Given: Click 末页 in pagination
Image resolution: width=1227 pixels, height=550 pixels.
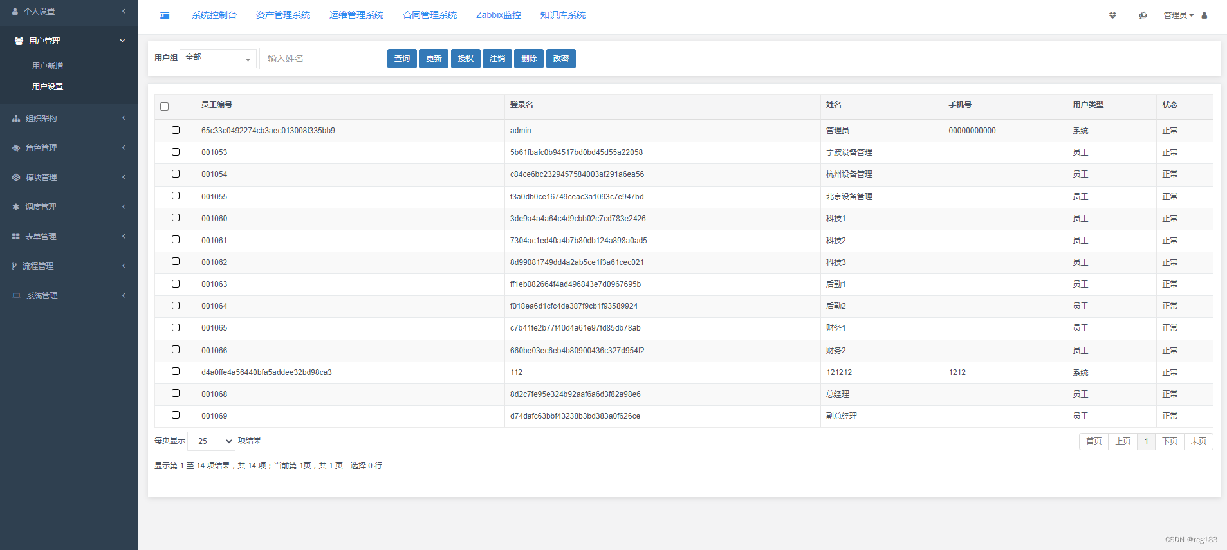Looking at the screenshot, I should tap(1199, 441).
